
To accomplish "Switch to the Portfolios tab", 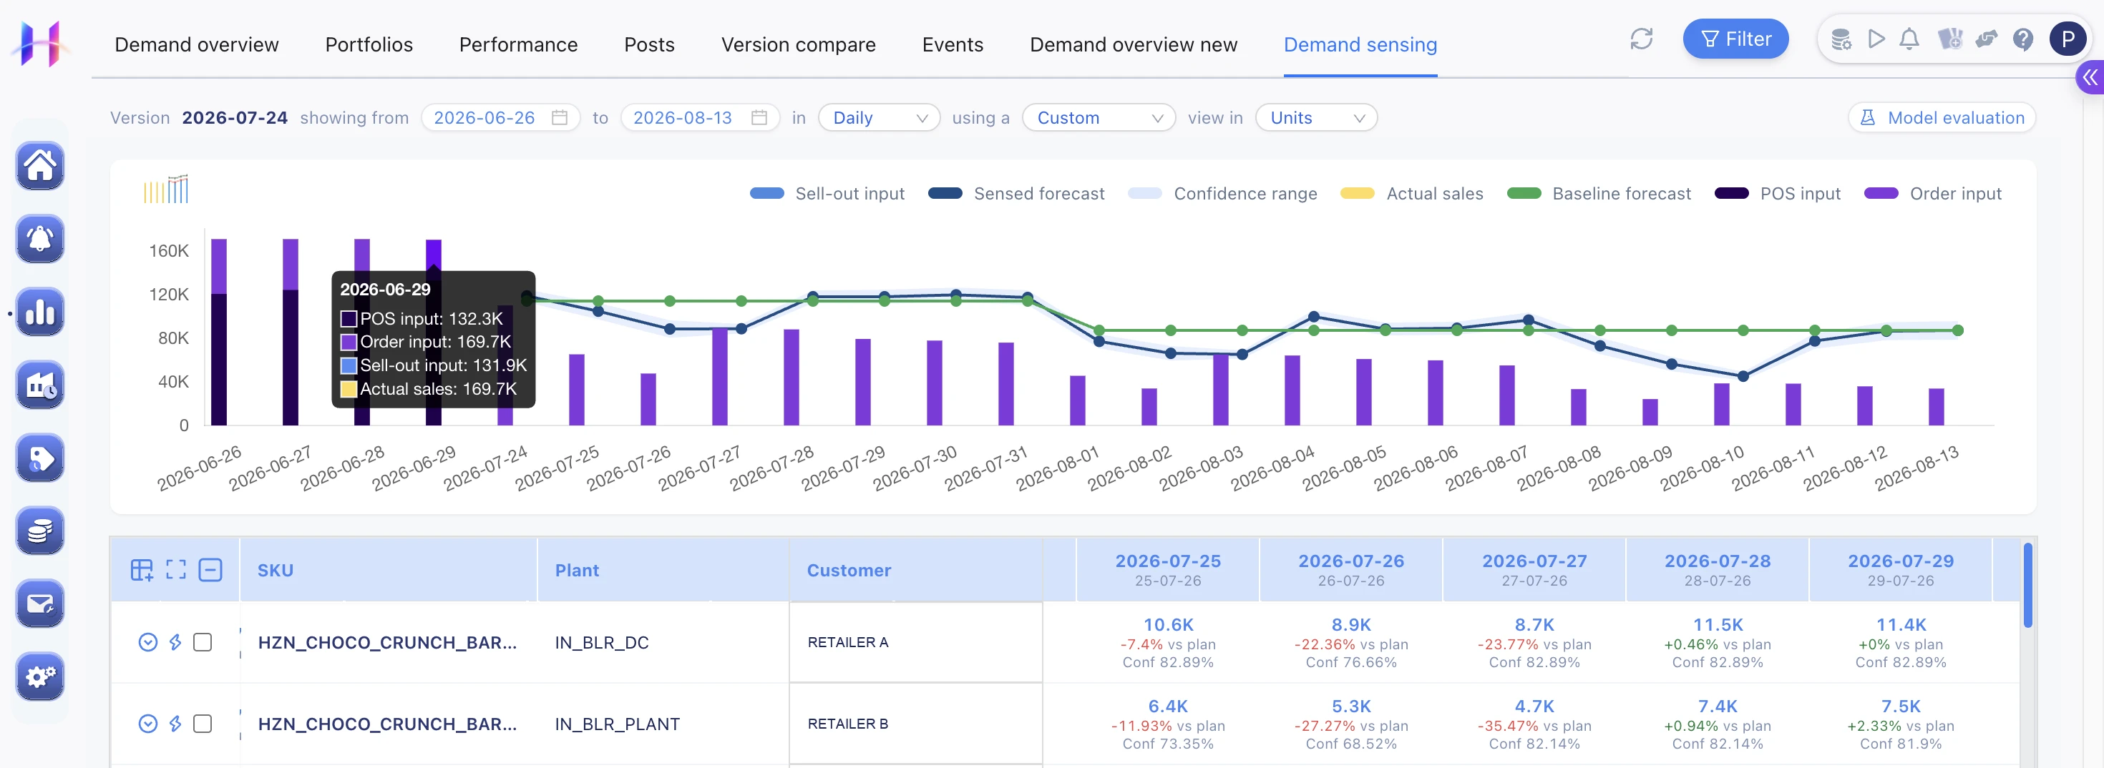I will [369, 45].
